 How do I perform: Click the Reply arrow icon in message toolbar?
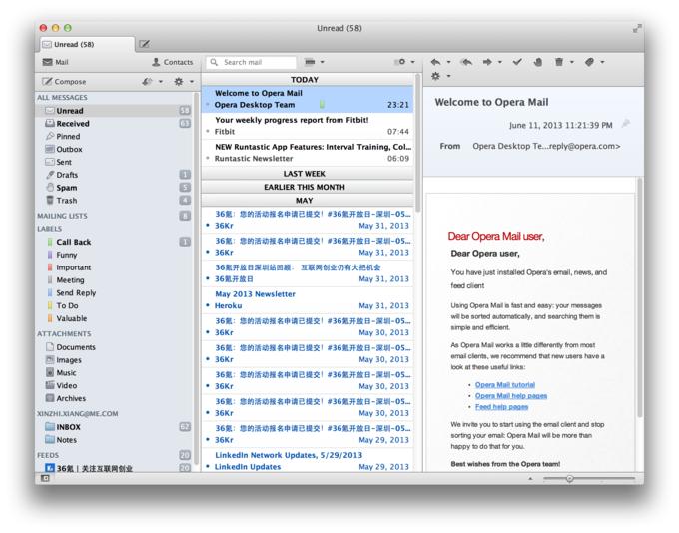pos(435,62)
